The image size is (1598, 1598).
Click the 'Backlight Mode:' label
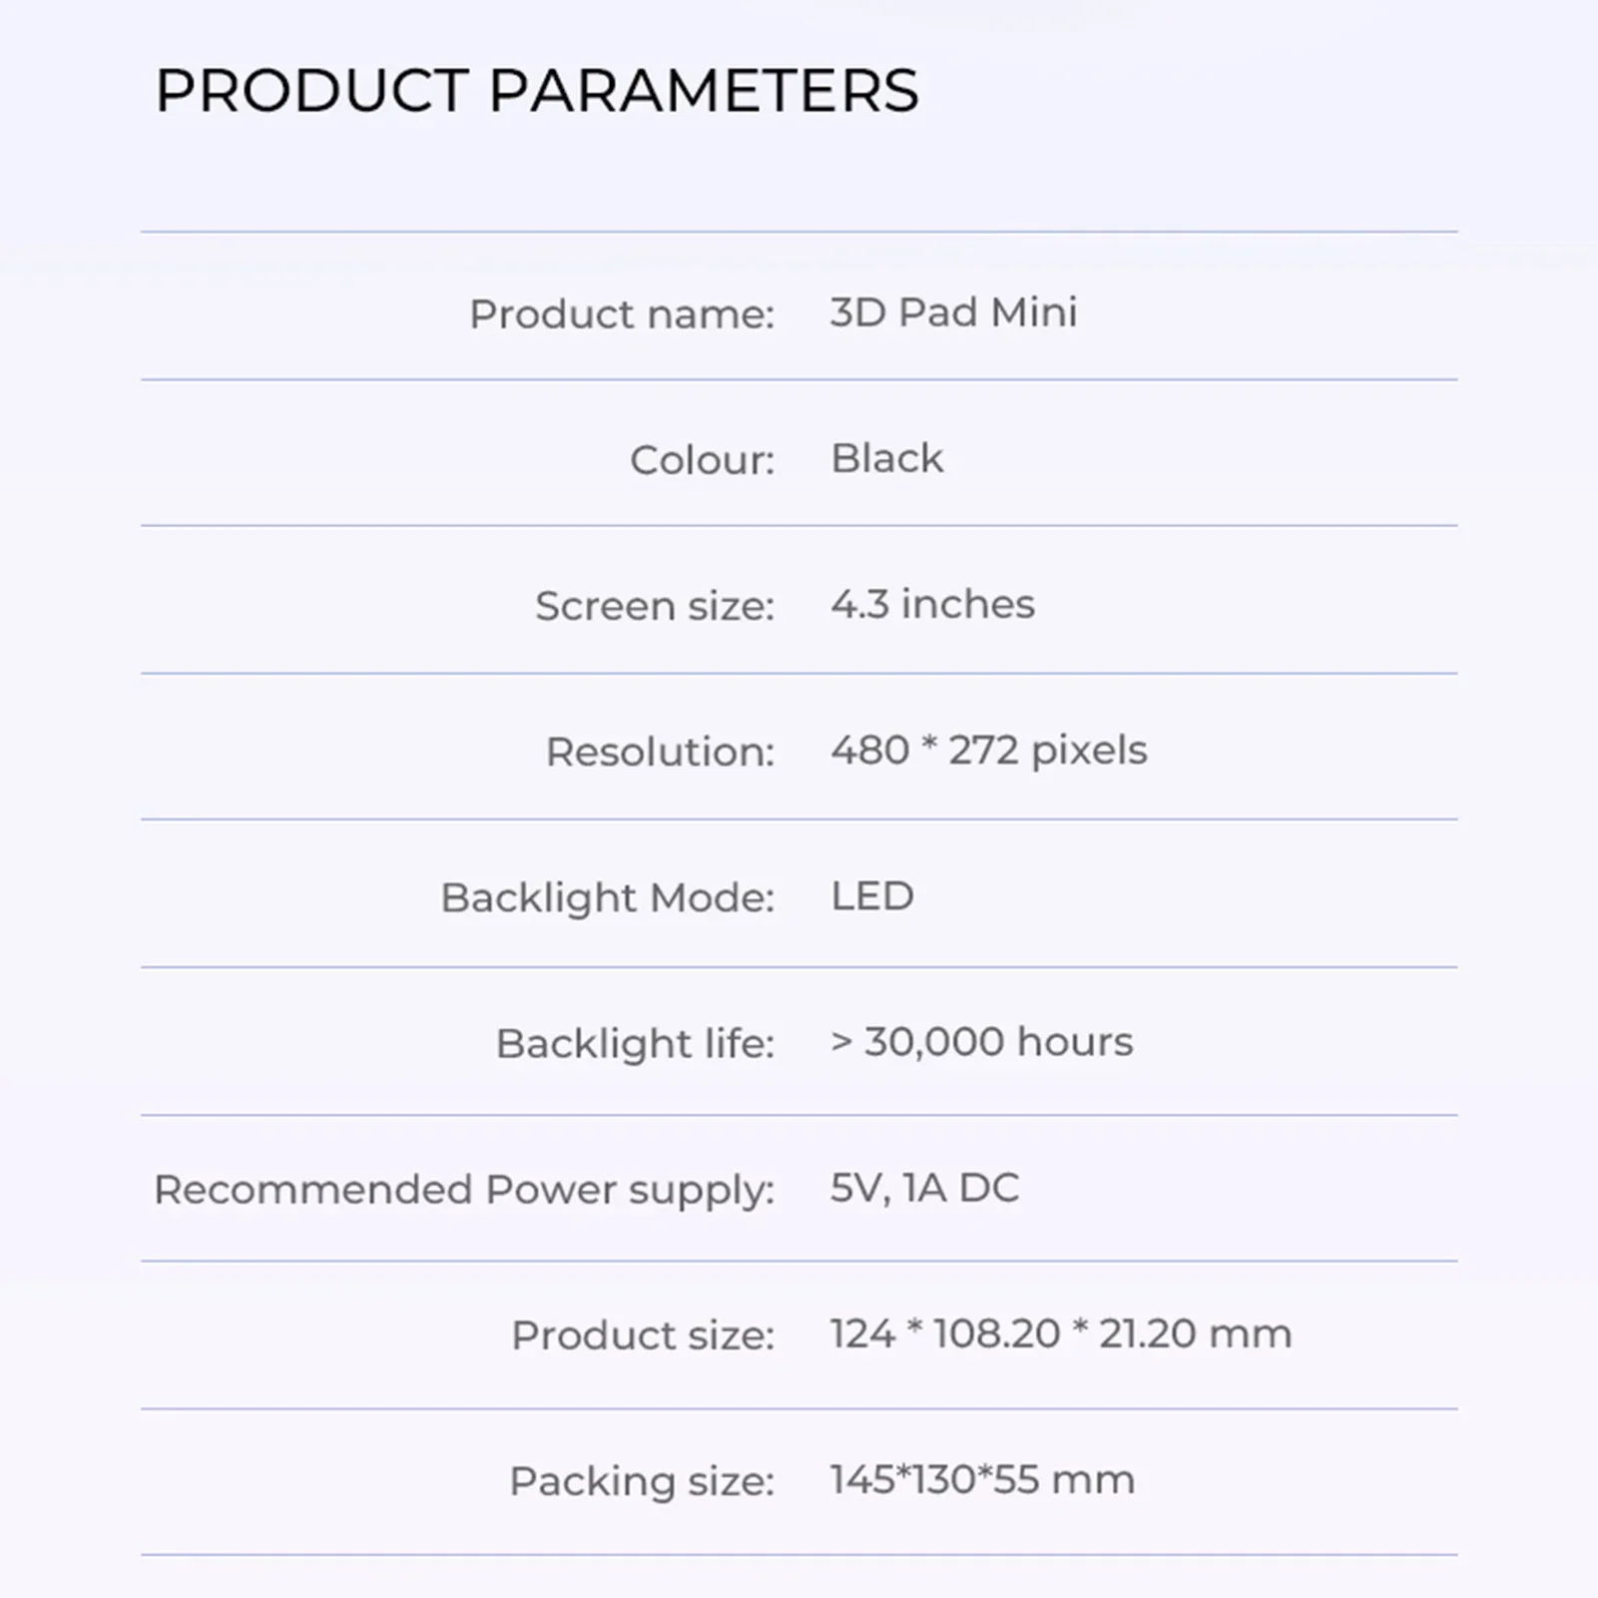(x=607, y=897)
